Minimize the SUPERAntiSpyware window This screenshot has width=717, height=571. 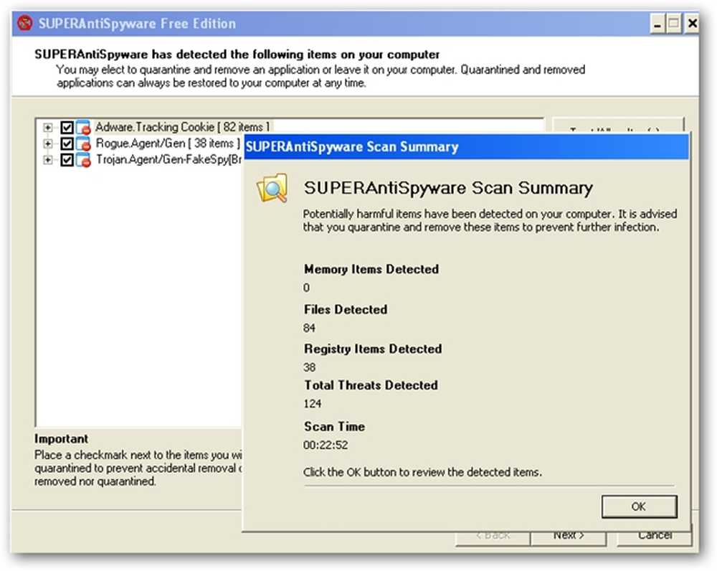(x=657, y=24)
